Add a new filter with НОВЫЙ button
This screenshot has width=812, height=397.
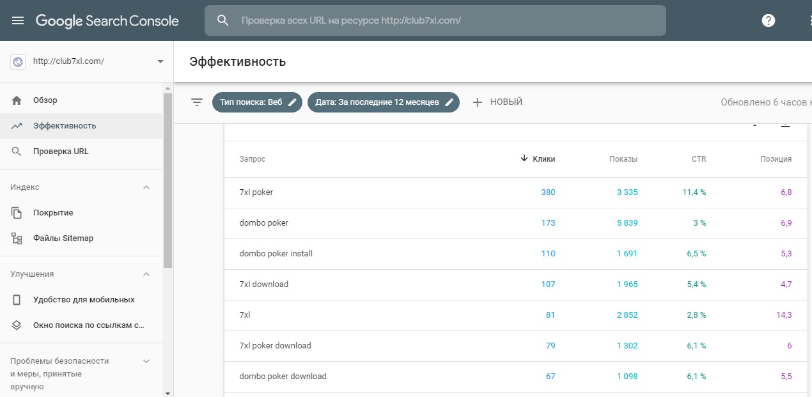coord(497,102)
